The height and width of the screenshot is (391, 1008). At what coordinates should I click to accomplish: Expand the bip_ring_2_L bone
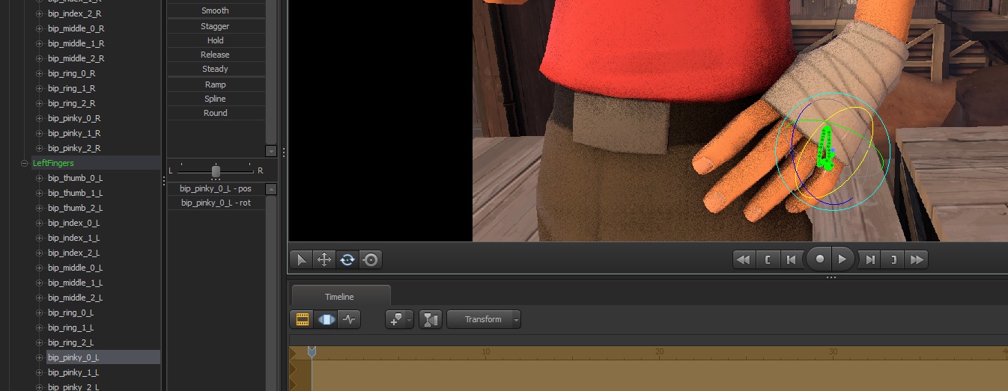point(40,342)
